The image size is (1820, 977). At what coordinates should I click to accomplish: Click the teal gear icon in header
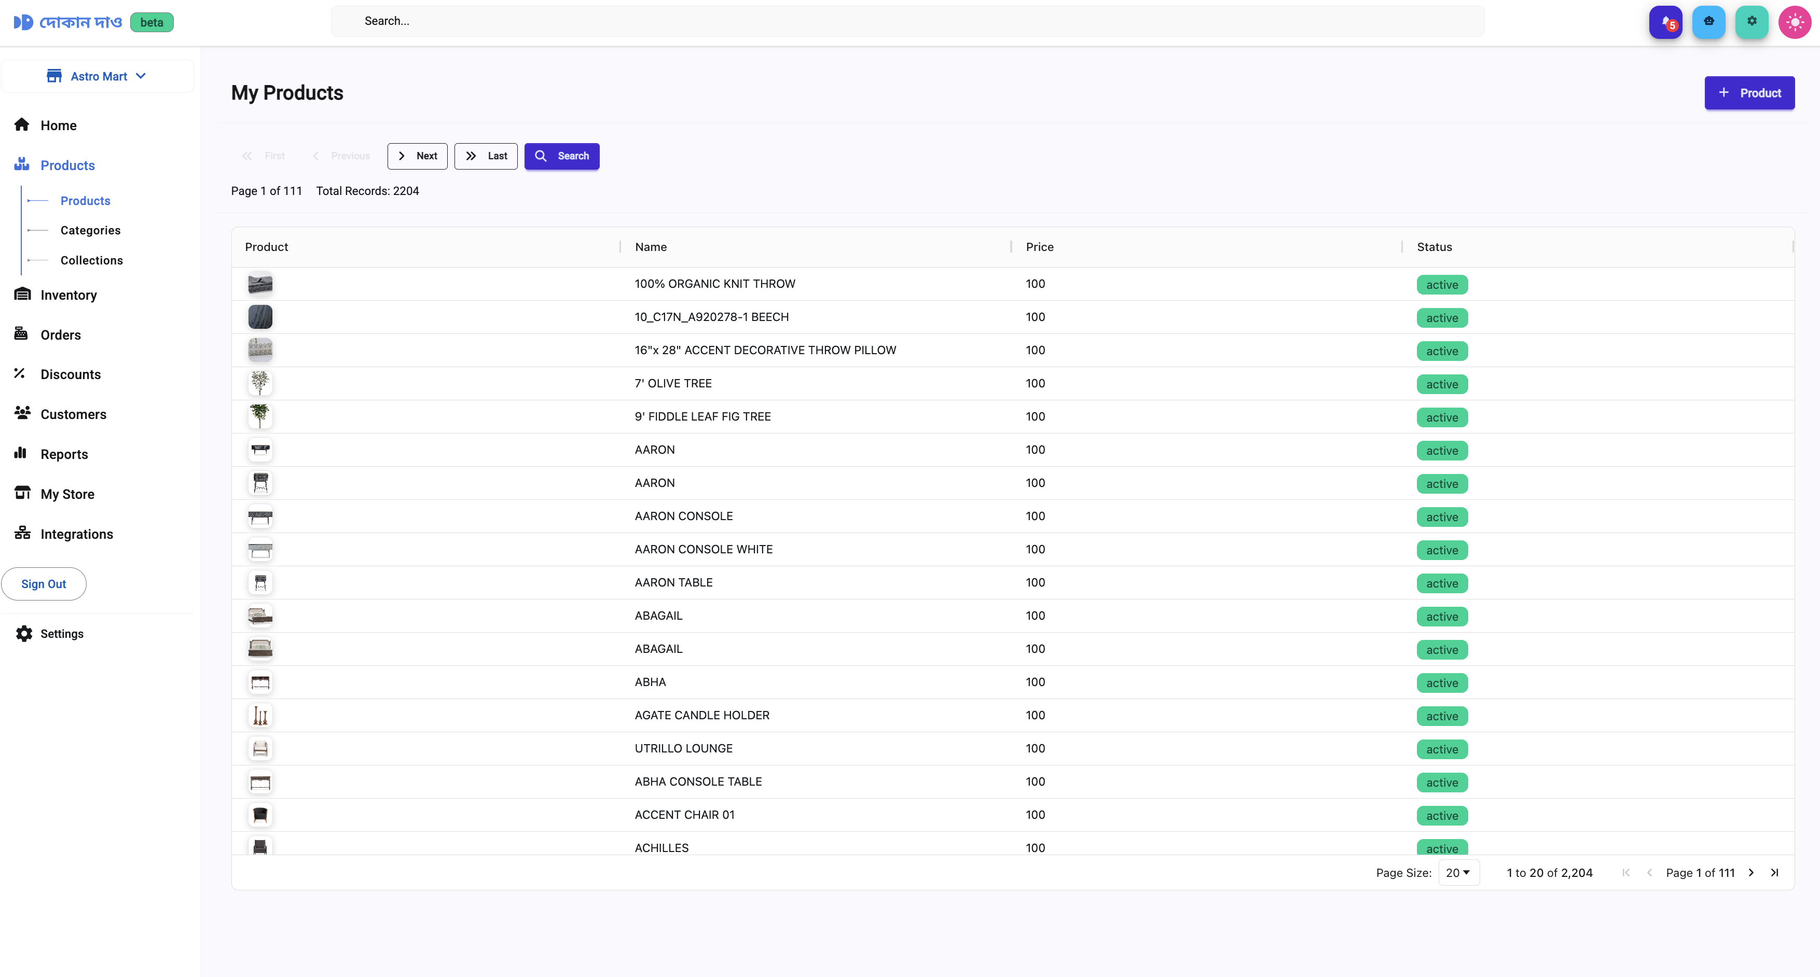(1752, 22)
